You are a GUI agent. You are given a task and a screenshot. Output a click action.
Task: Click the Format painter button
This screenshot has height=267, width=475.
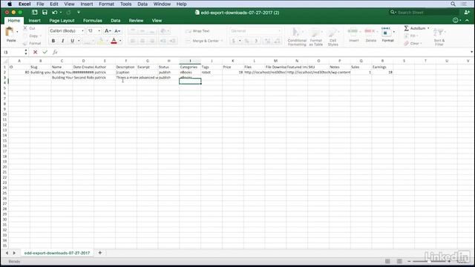(x=32, y=43)
